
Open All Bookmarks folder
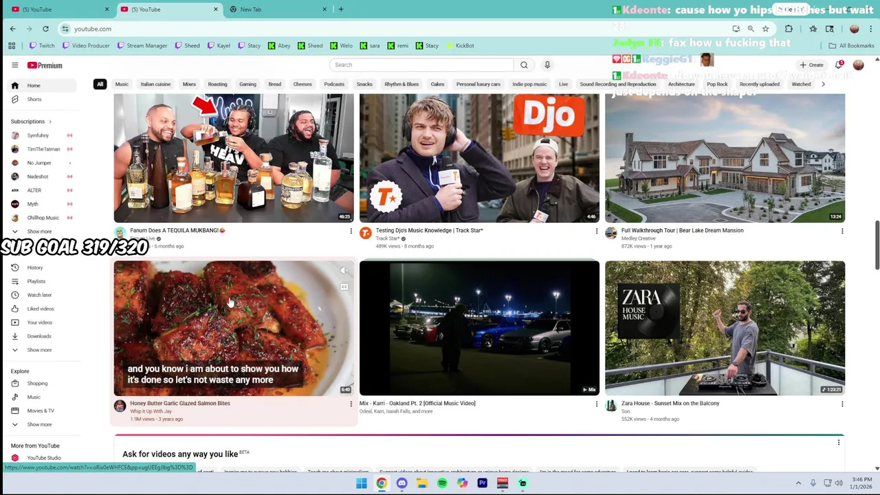[851, 45]
